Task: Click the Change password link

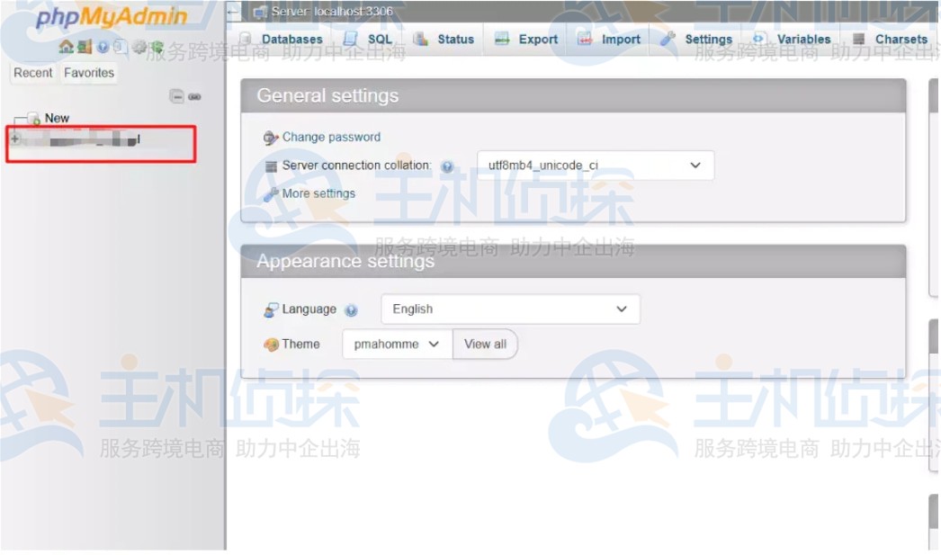Action: pyautogui.click(x=331, y=137)
